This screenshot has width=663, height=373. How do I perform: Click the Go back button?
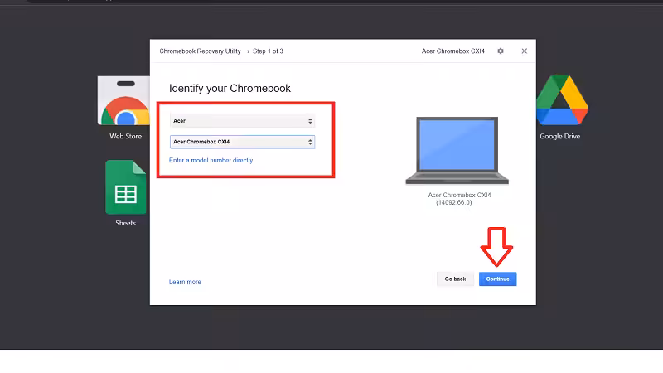pos(455,279)
